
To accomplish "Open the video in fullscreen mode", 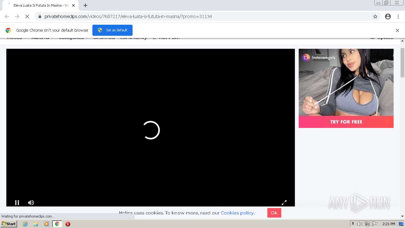I will pyautogui.click(x=284, y=203).
